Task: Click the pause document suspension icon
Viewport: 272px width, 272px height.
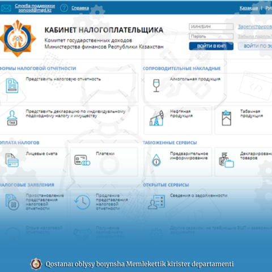Action: pyautogui.click(x=12, y=202)
